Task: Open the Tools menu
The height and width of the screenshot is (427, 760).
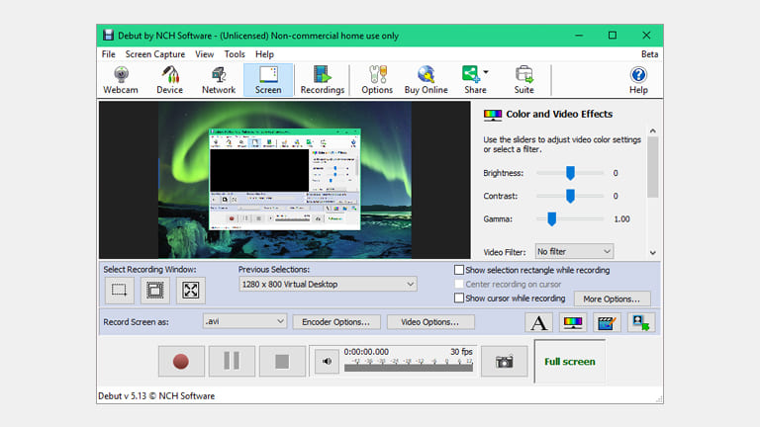Action: tap(235, 54)
